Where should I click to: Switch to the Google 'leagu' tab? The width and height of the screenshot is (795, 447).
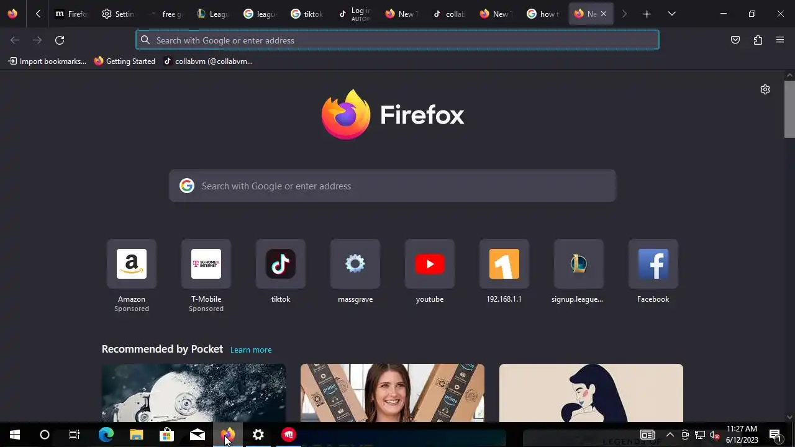tap(260, 14)
